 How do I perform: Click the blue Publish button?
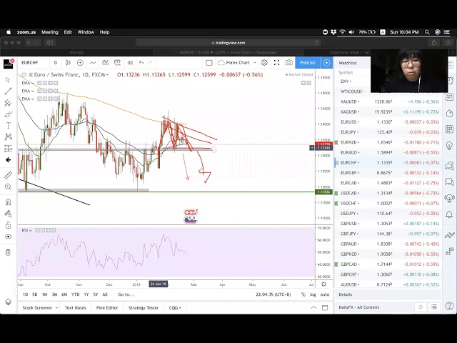[307, 63]
